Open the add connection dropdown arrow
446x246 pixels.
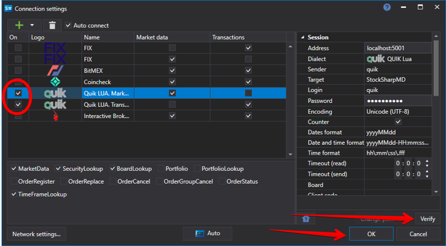pyautogui.click(x=32, y=25)
